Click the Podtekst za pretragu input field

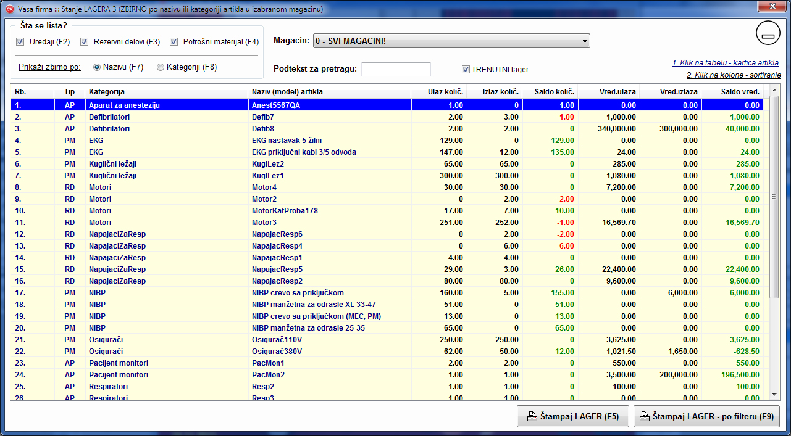(x=396, y=69)
